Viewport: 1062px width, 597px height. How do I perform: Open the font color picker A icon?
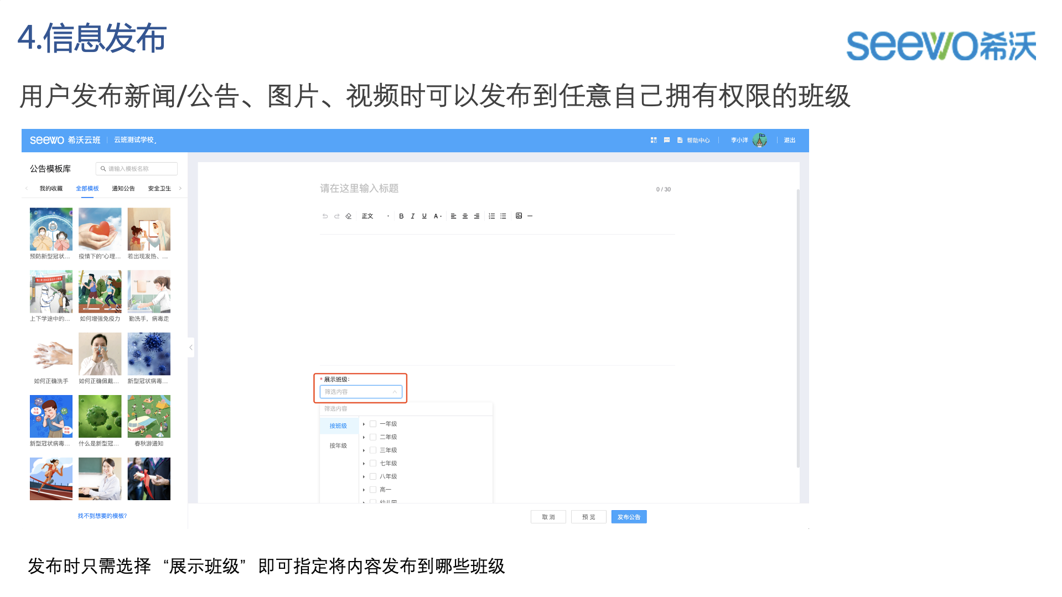tap(437, 216)
